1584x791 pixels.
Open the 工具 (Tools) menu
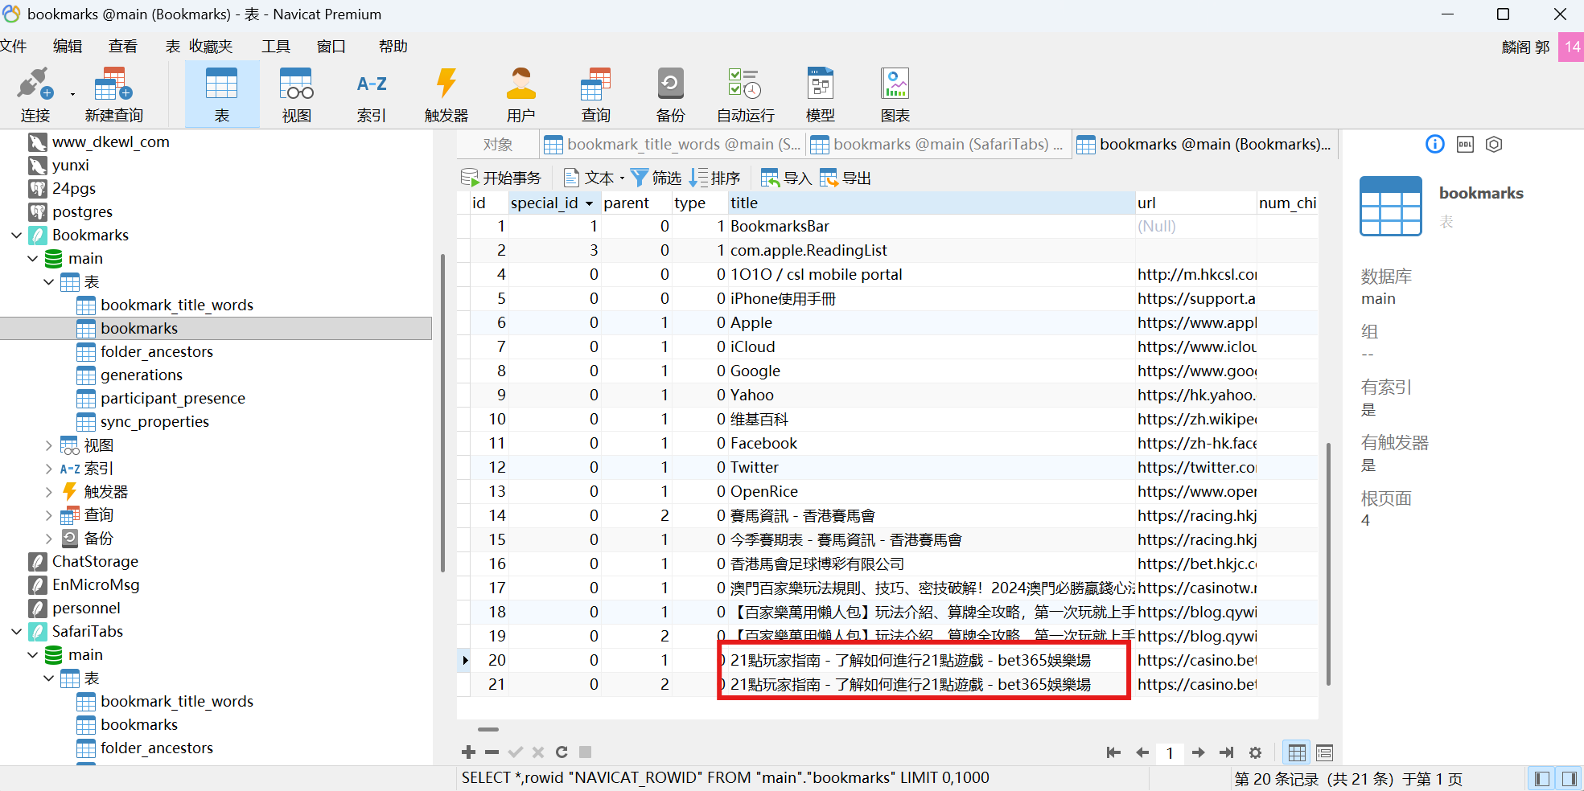click(275, 47)
